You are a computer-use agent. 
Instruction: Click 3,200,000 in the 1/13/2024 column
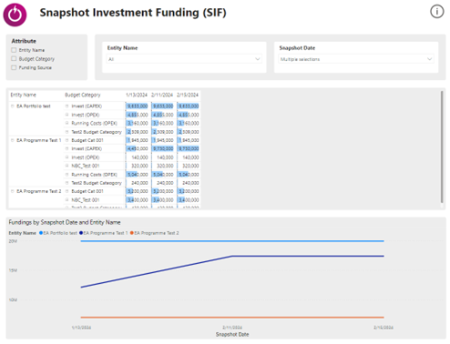138,191
